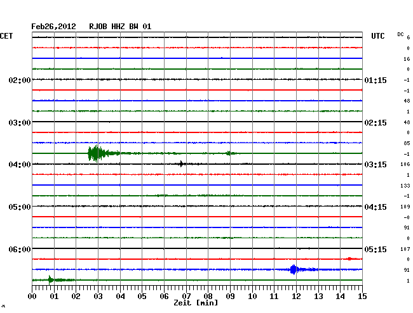Image resolution: width=413 pixels, height=313 pixels.
Task: Select the DC value 133
Action: point(405,186)
